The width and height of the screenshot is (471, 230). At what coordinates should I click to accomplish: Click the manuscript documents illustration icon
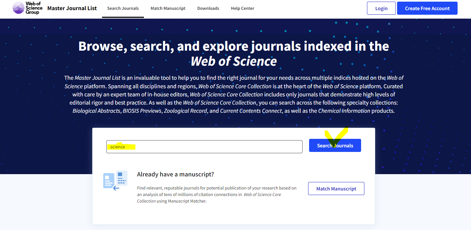[115, 181]
